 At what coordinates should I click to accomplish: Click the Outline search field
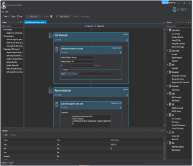point(13,26)
